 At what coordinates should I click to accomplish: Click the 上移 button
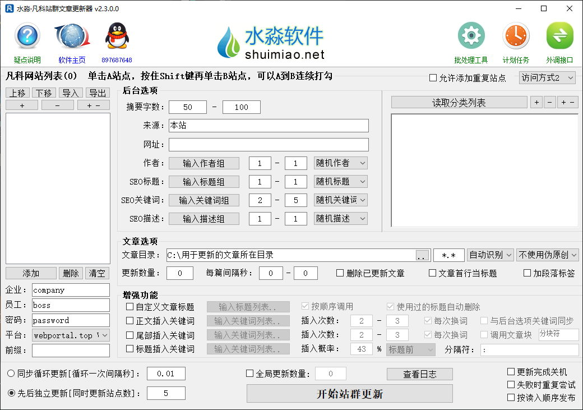(x=17, y=93)
